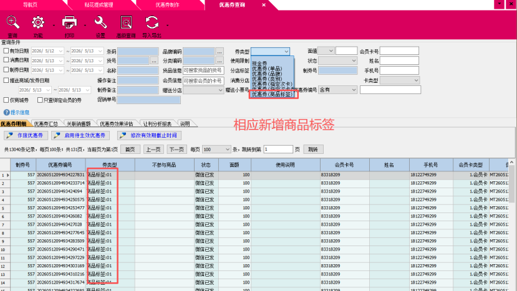Open the 提示信息 link
This screenshot has height=291, width=517.
click(x=20, y=112)
